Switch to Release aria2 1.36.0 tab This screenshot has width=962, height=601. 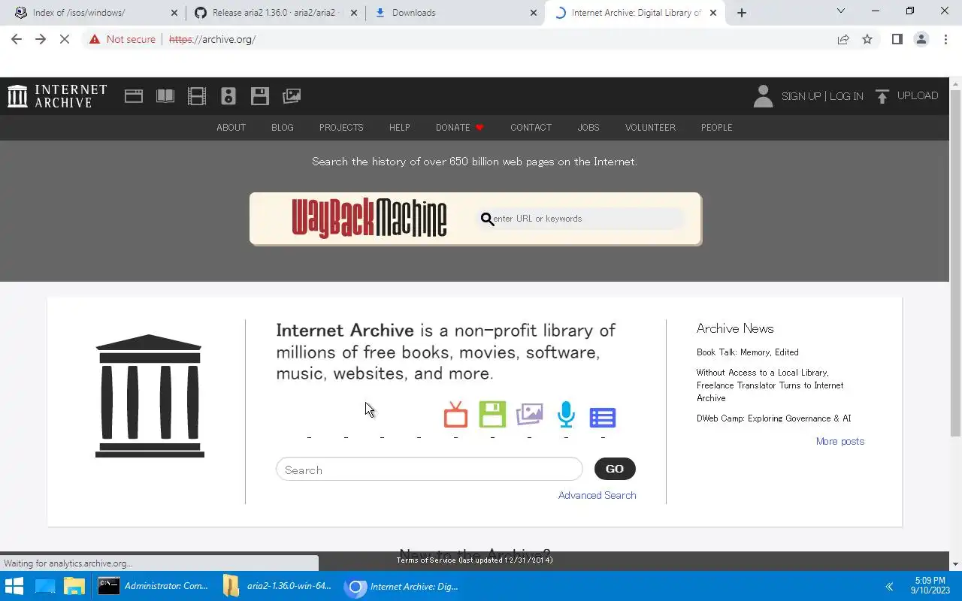pos(274,13)
